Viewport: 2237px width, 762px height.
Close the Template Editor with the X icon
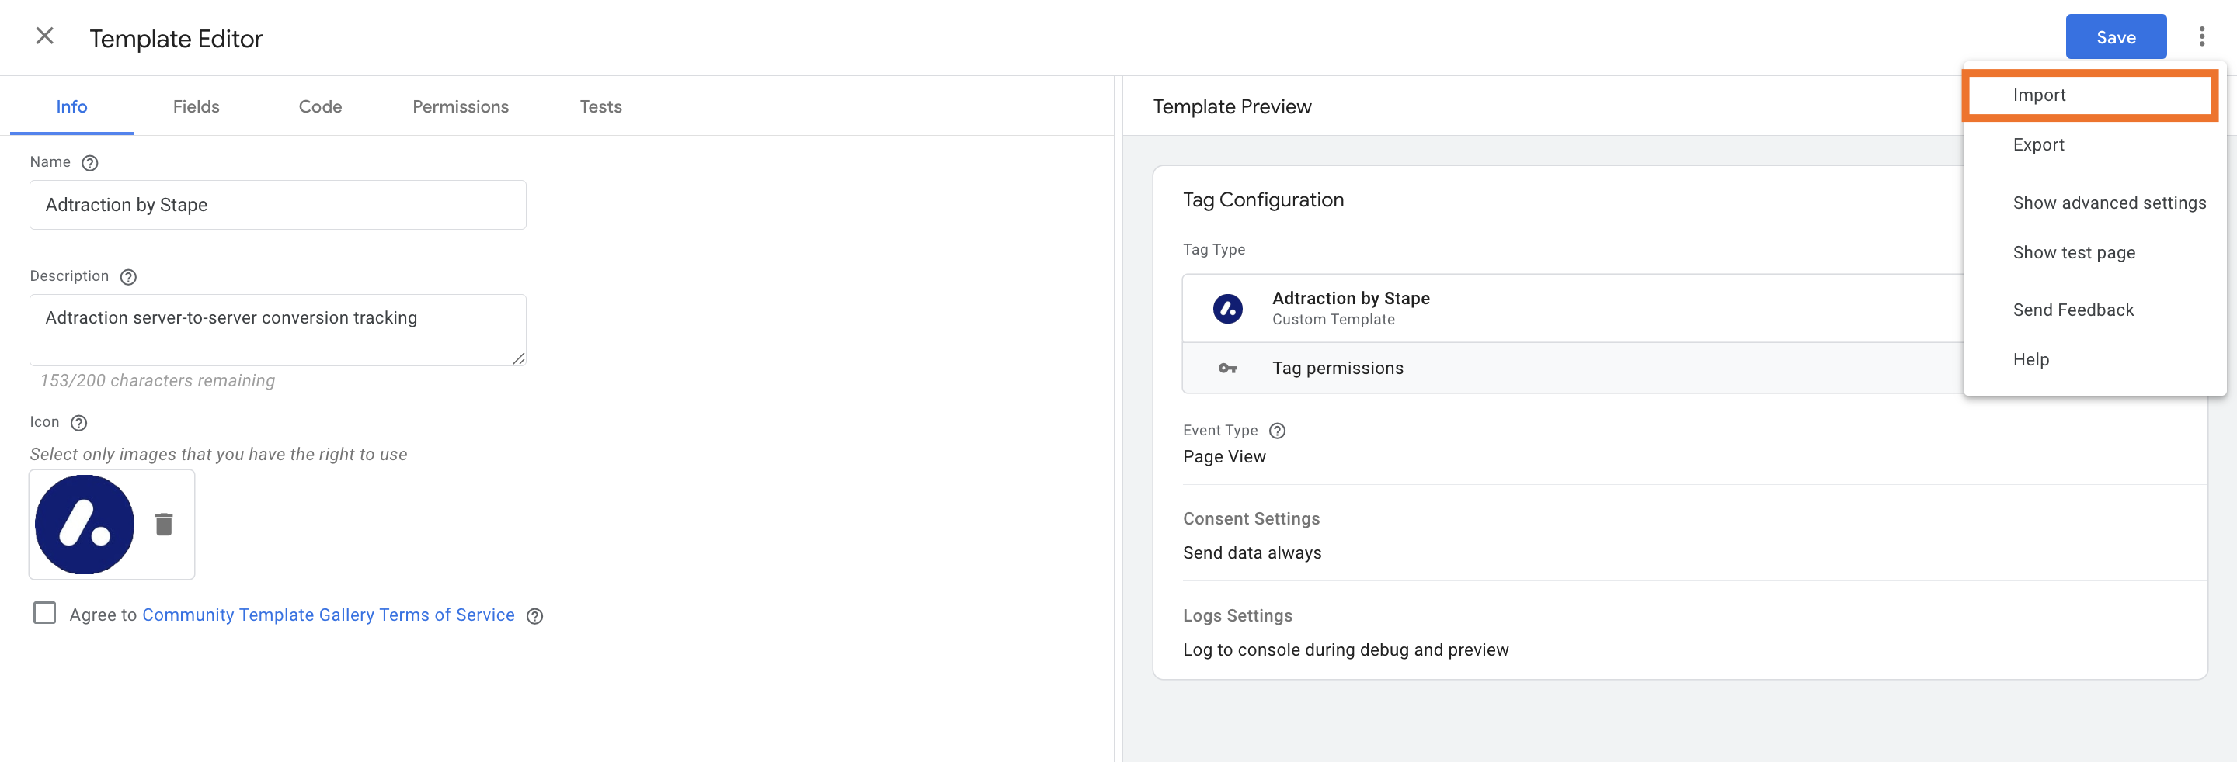point(44,36)
